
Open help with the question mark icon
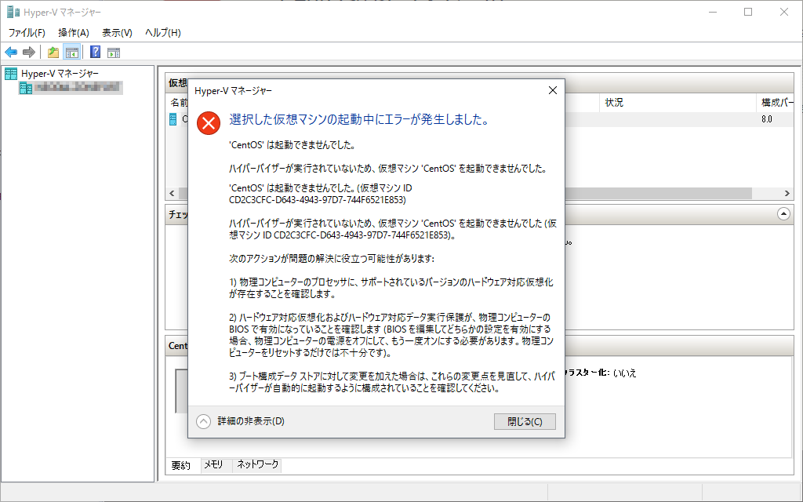coord(95,53)
